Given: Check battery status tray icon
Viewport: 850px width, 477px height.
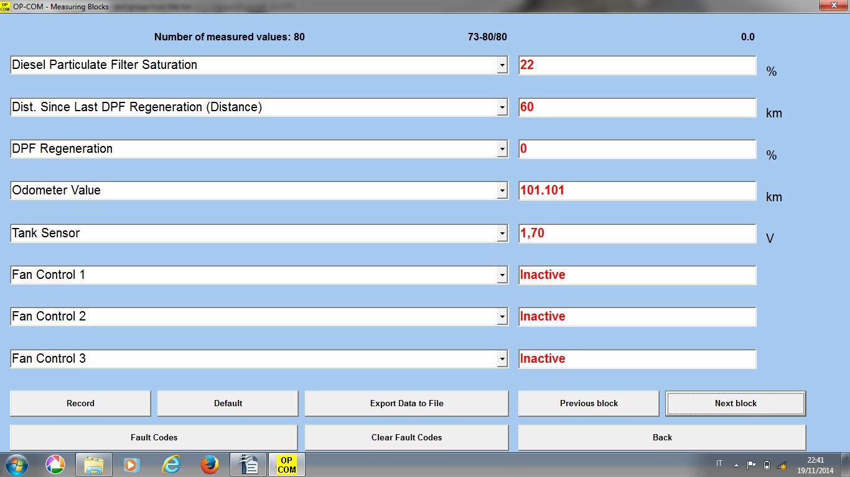Looking at the screenshot, I should click(x=767, y=465).
